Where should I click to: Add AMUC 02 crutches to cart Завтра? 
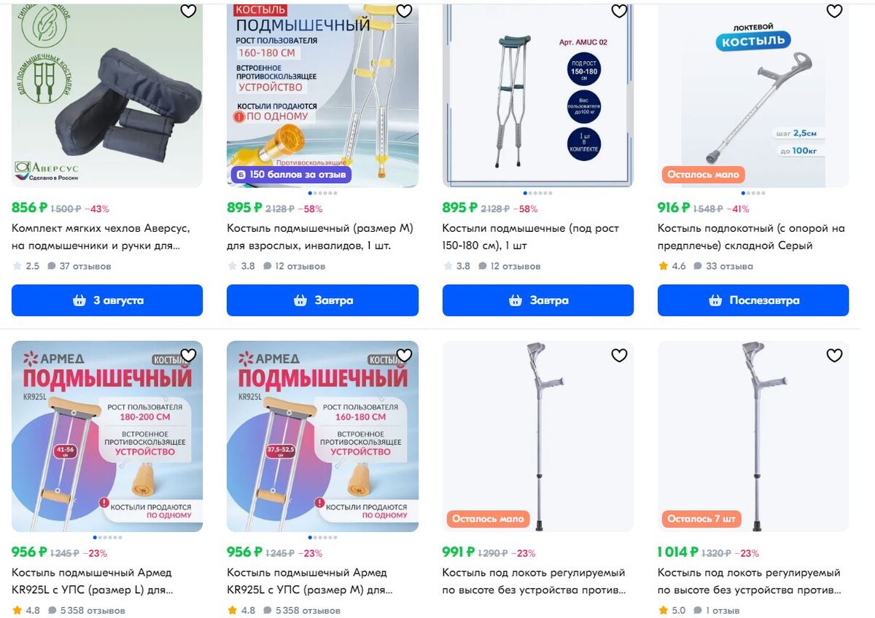(x=538, y=300)
